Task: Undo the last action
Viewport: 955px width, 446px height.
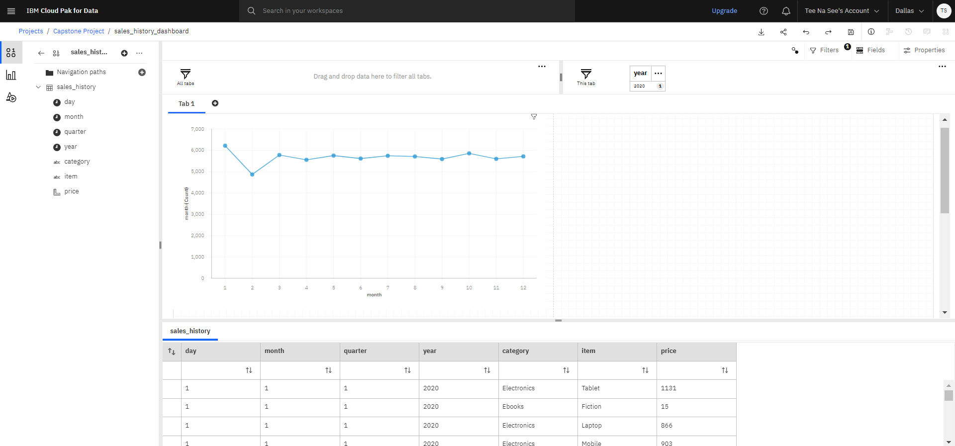Action: tap(806, 32)
